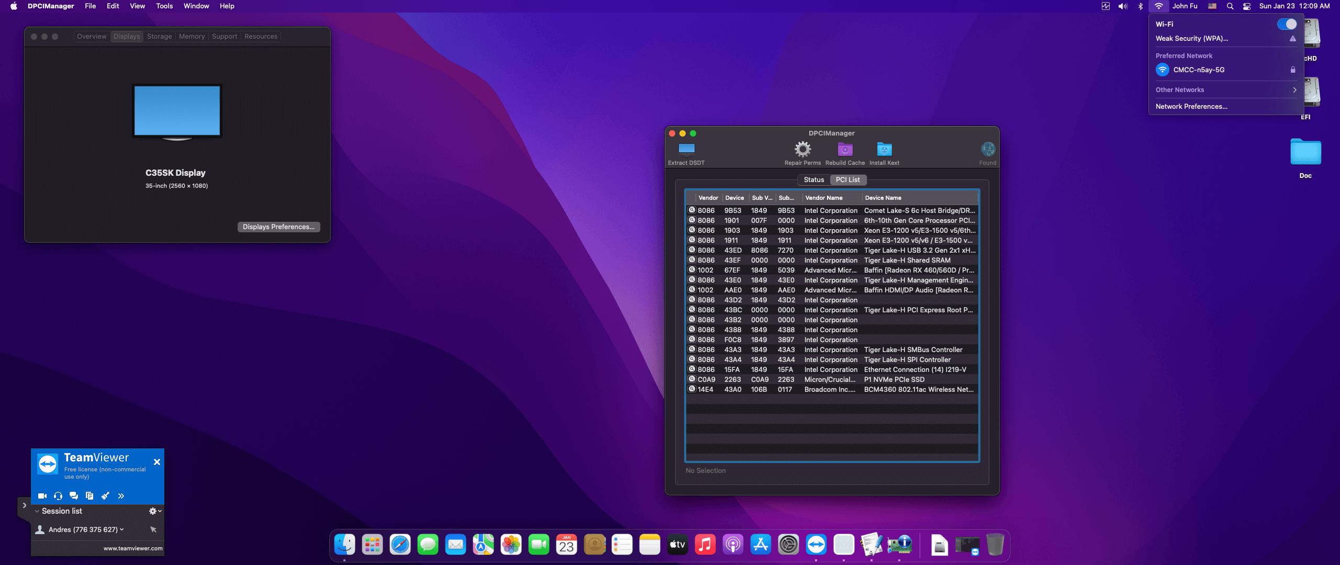Expand the Andres (776 375 627) dropdown
Image resolution: width=1340 pixels, height=565 pixels.
tap(122, 529)
